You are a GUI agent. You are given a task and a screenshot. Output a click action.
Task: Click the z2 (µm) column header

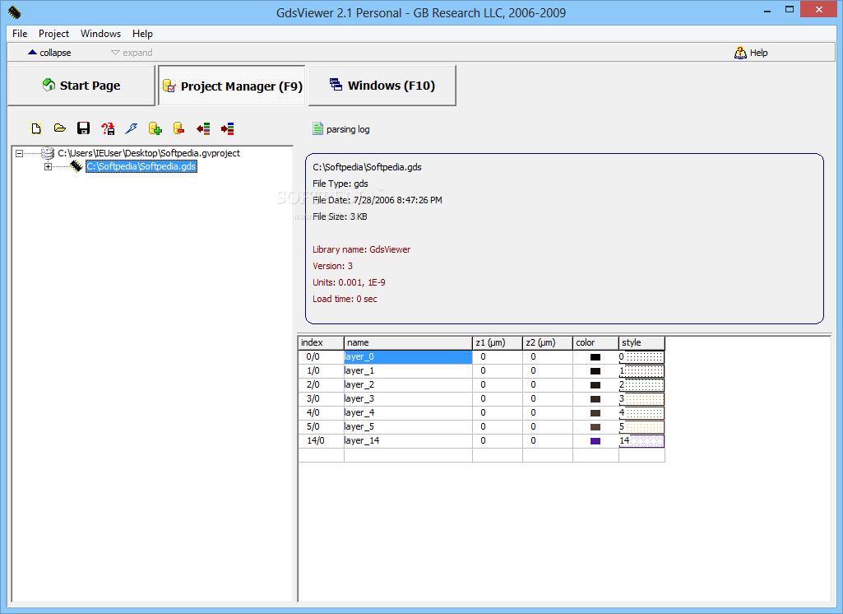click(x=547, y=342)
